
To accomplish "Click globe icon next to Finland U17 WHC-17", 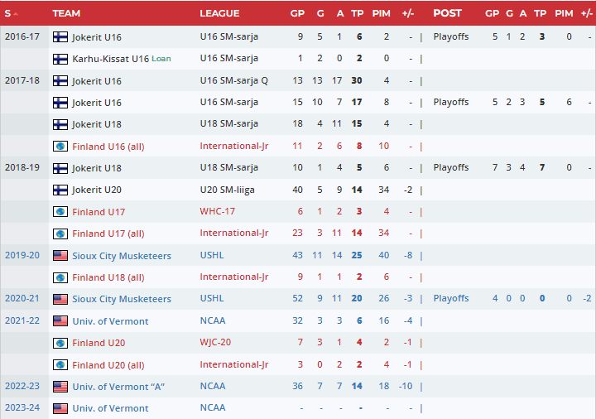I will point(60,211).
